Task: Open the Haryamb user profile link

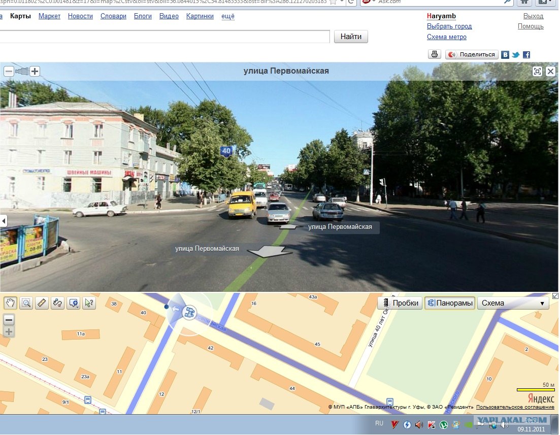Action: click(441, 16)
